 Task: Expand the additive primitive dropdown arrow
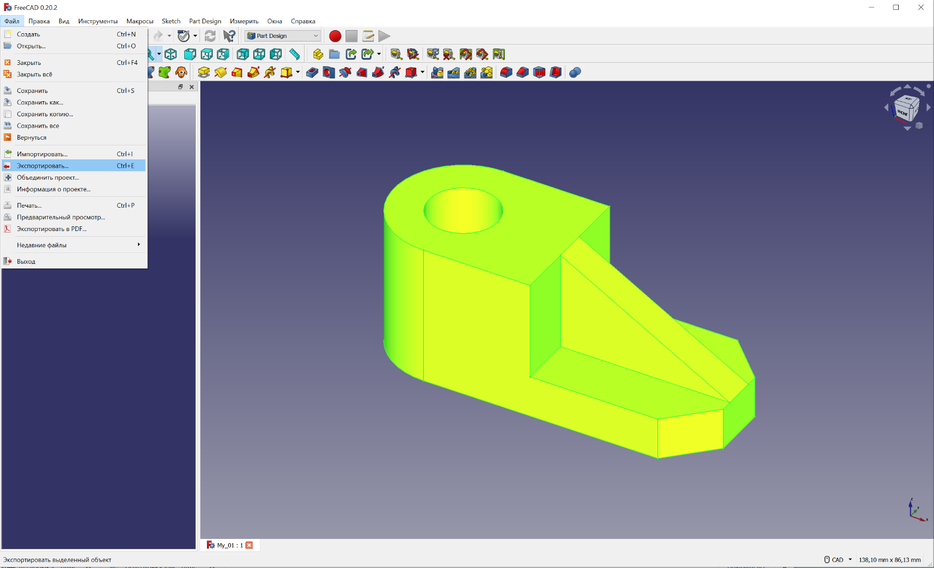point(298,72)
